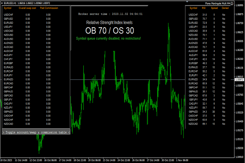Click the 'OB 70 / OS 30' label
Image resolution: width=245 pixels, height=163 pixels.
[110, 31]
